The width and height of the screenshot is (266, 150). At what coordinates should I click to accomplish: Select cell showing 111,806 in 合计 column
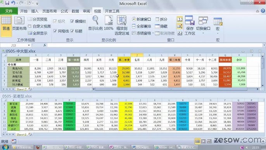click(x=239, y=68)
